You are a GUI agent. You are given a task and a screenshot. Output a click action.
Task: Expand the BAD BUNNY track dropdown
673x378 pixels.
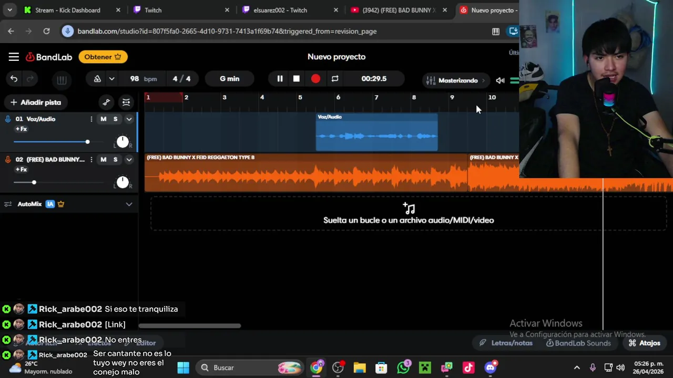click(x=129, y=160)
